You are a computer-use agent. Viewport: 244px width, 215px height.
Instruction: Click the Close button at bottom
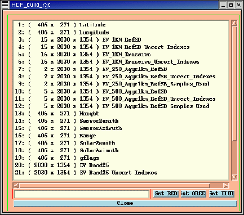tap(125, 203)
